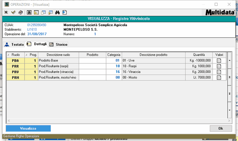The height and width of the screenshot is (141, 238).
Task: Click the 'Prod.Risultante (raspi)' cell
Action: coord(59,66)
